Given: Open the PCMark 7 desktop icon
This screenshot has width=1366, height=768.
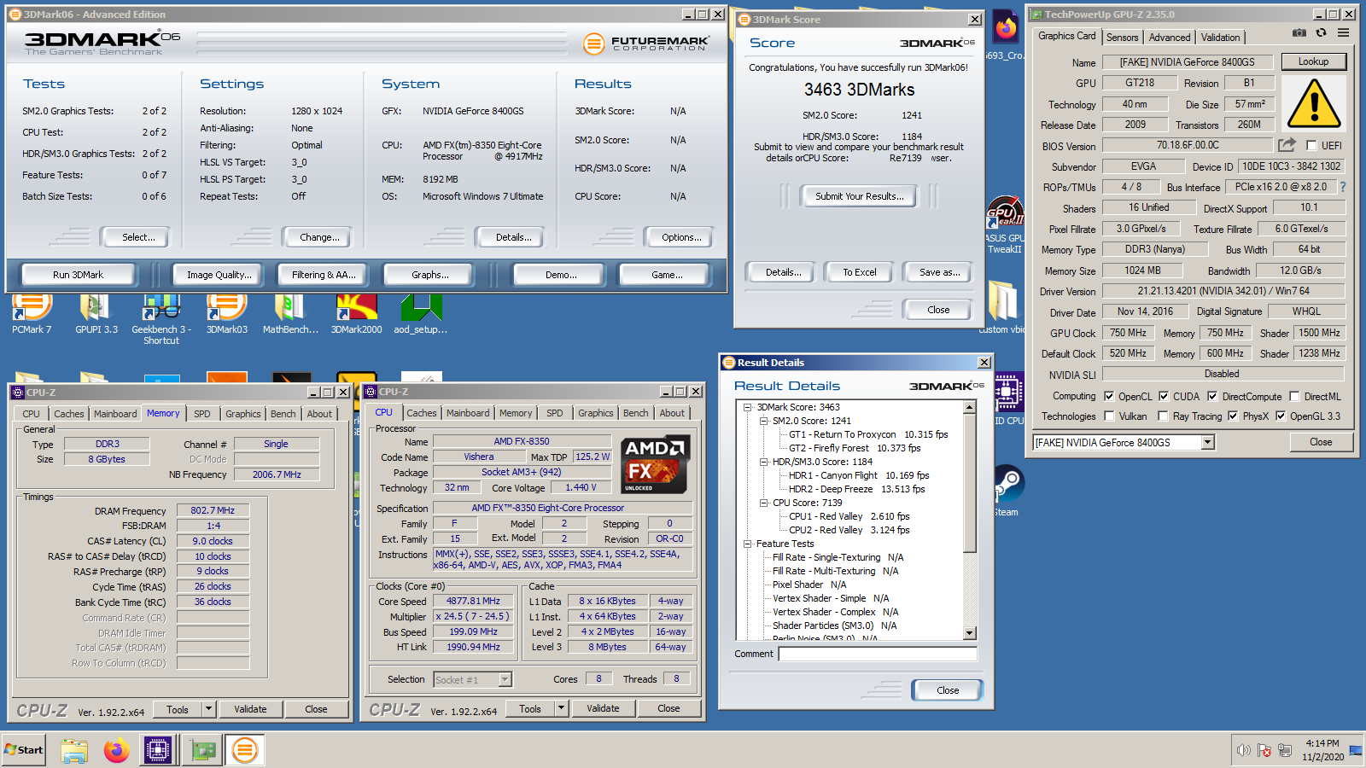Looking at the screenshot, I should 32,312.
